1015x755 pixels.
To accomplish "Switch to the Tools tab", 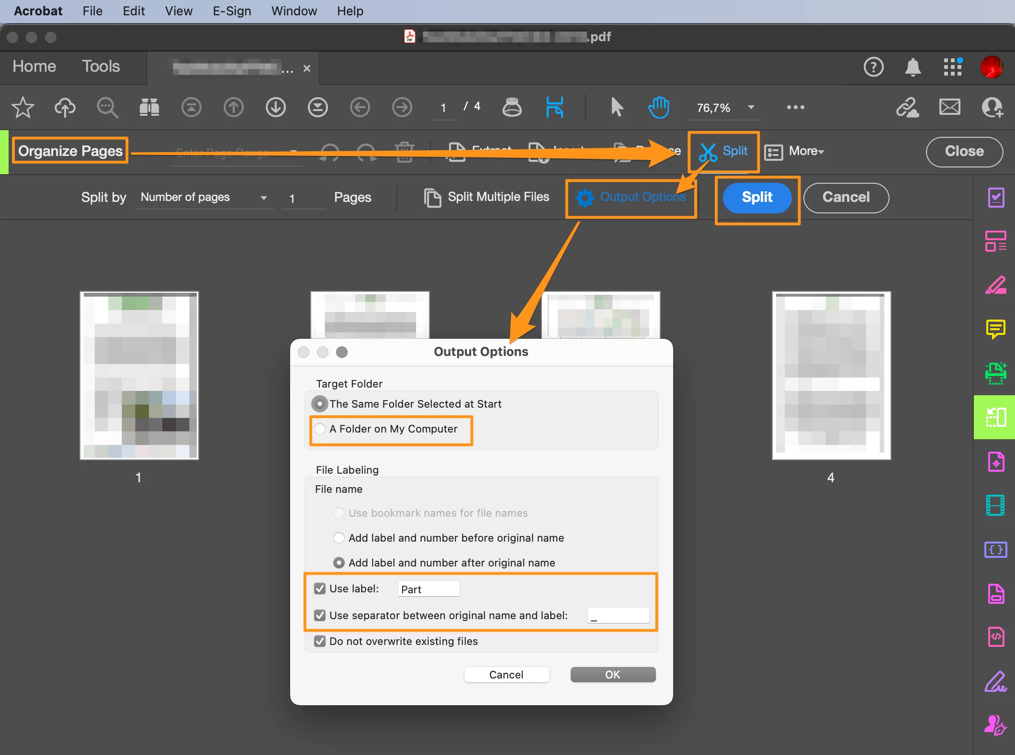I will (101, 67).
